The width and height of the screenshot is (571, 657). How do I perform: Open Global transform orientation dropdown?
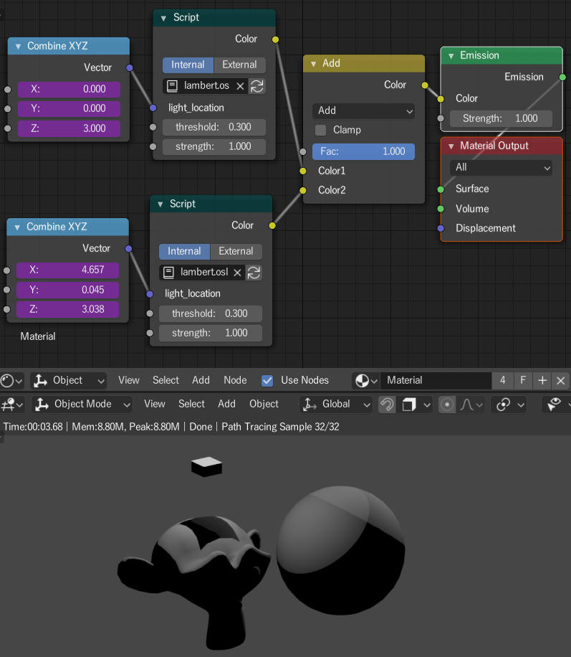pyautogui.click(x=336, y=405)
